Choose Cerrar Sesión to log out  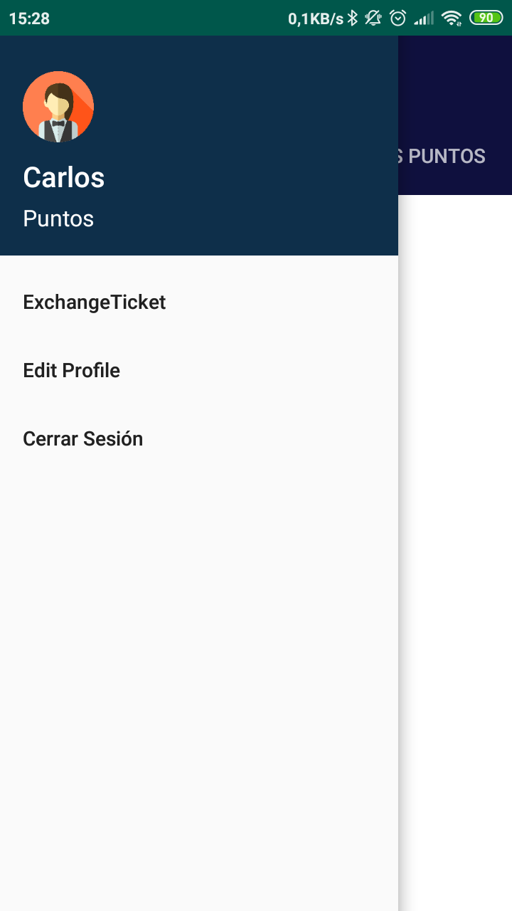pos(83,439)
